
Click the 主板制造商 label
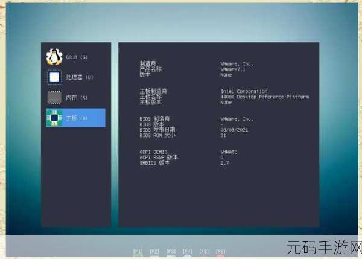(153, 91)
